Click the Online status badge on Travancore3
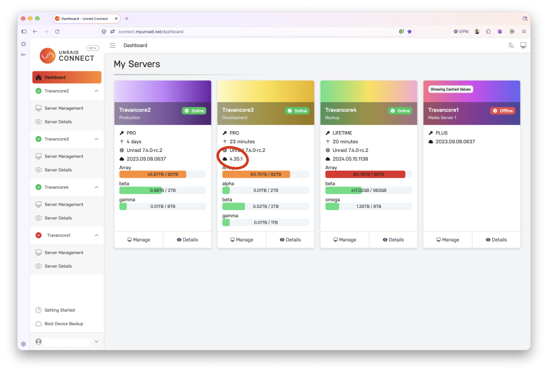This screenshot has width=548, height=373. click(x=297, y=111)
